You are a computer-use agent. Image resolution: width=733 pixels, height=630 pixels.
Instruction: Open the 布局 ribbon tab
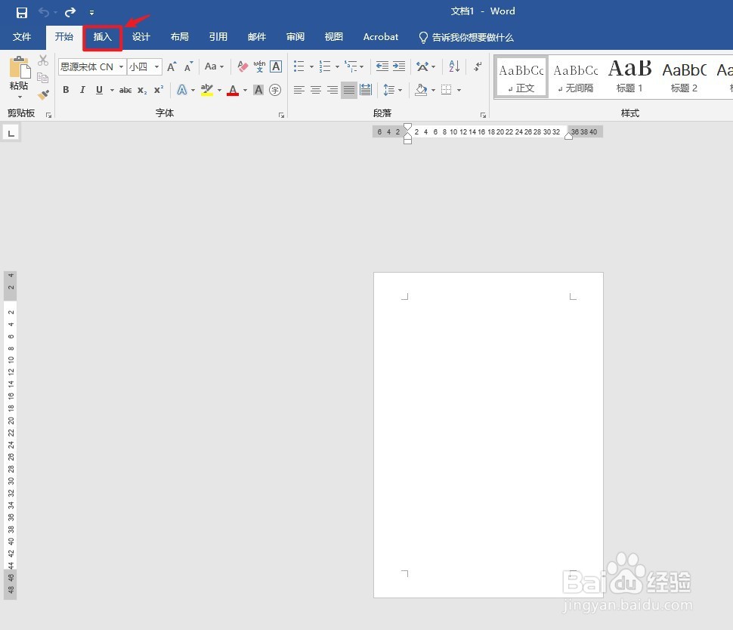pos(180,37)
